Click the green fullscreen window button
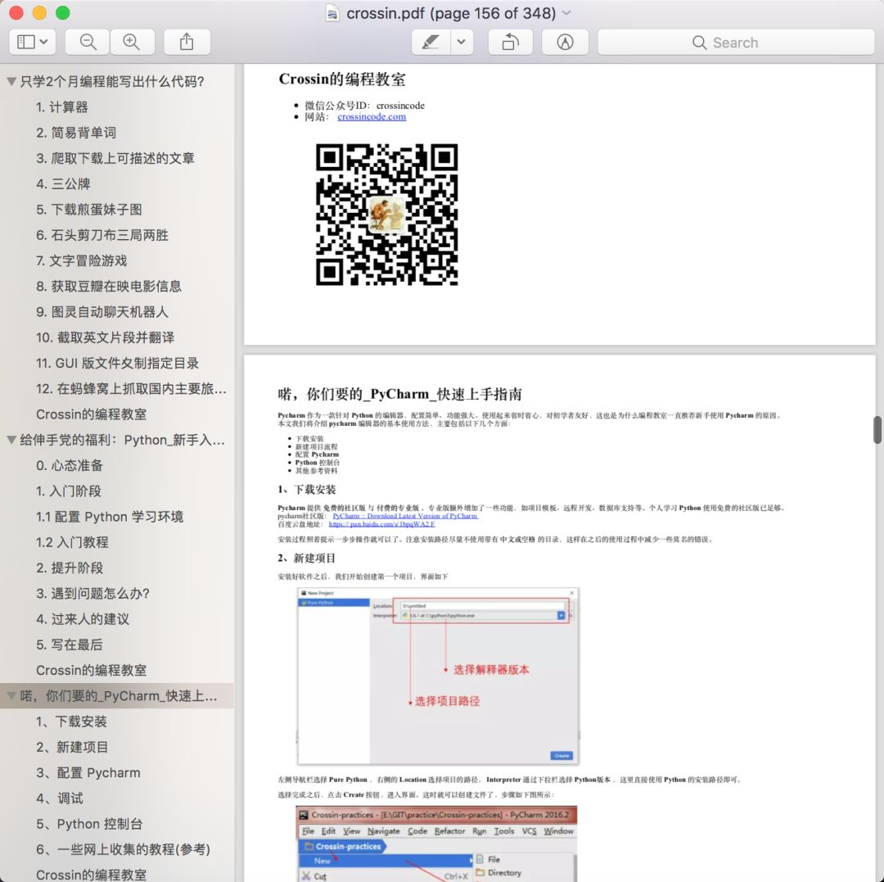 pos(62,12)
